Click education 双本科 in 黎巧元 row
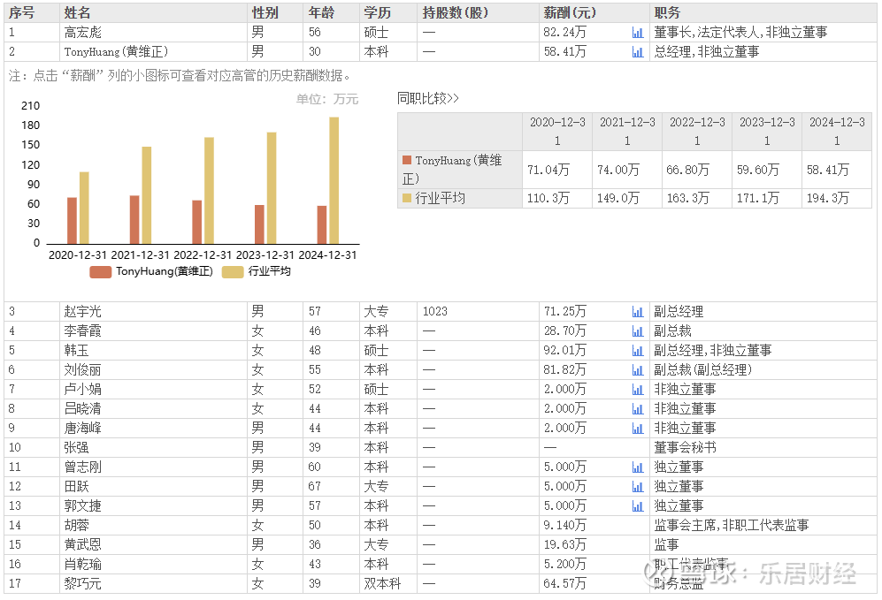The width and height of the screenshot is (882, 600). click(382, 584)
